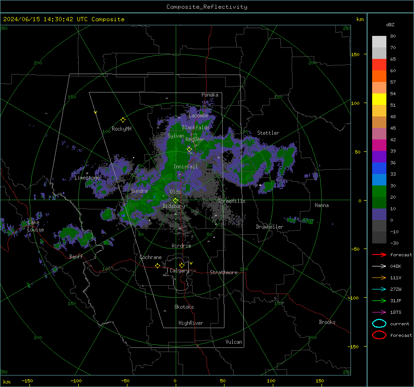Click the yellow diamond marker below Cochrane
Viewport: 414px width, 387px height.
coord(157,266)
